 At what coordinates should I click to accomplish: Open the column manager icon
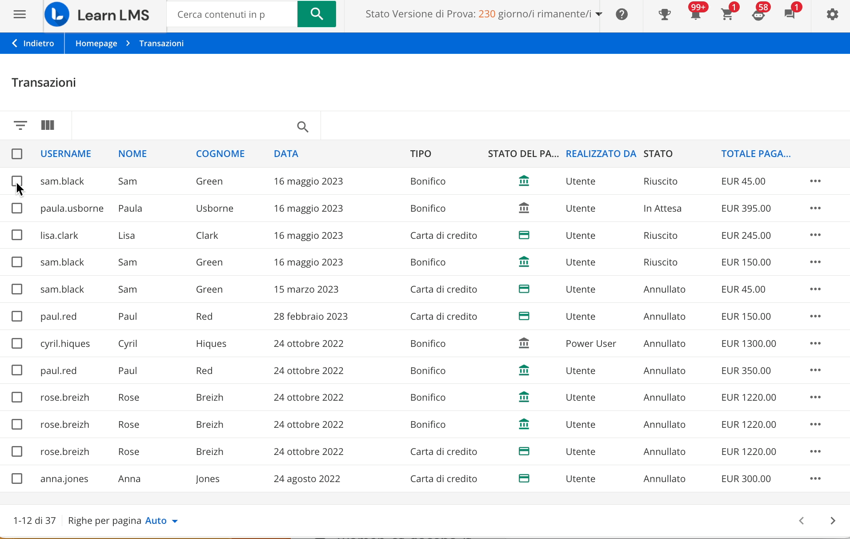pyautogui.click(x=48, y=125)
